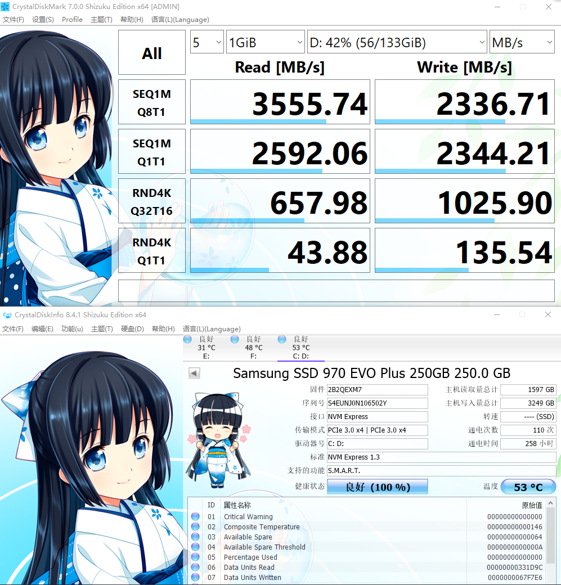The height and width of the screenshot is (585, 561).
Task: Open the MB/s unit dropdown
Action: [522, 42]
